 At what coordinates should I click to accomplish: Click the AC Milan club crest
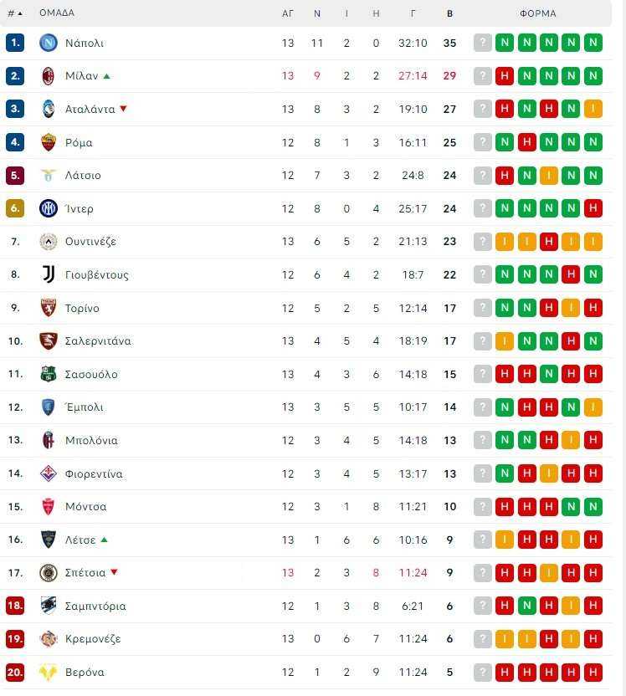[x=49, y=76]
